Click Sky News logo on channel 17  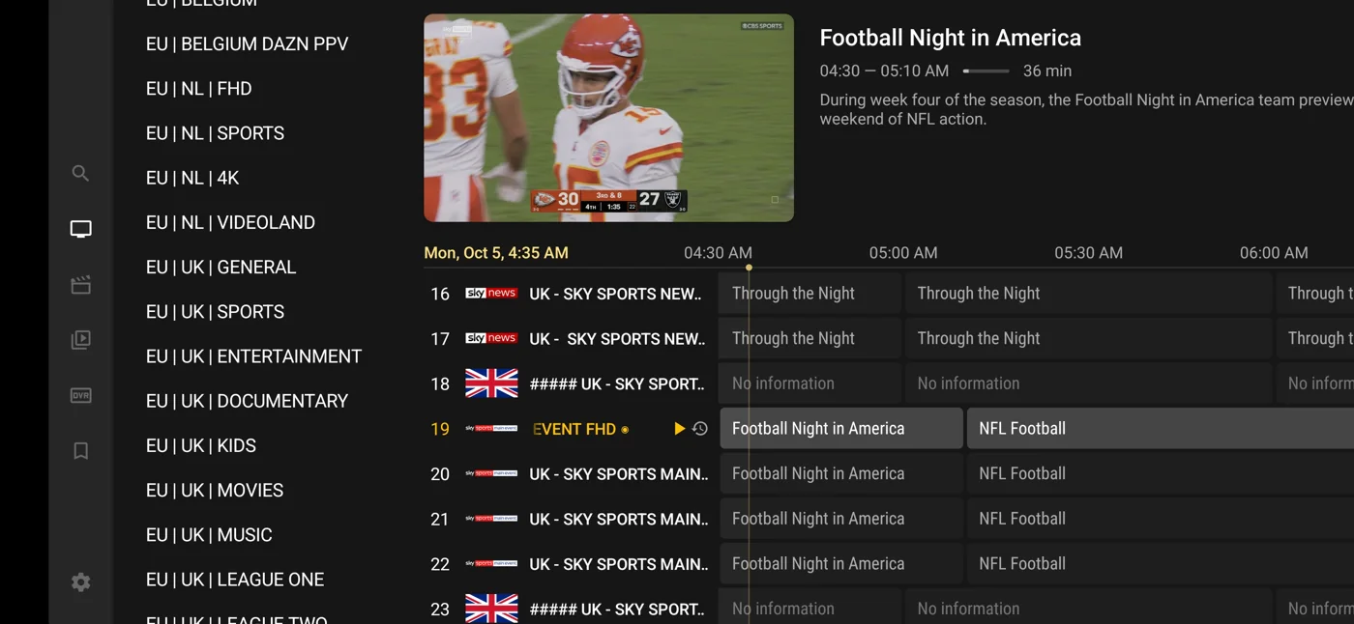(491, 338)
